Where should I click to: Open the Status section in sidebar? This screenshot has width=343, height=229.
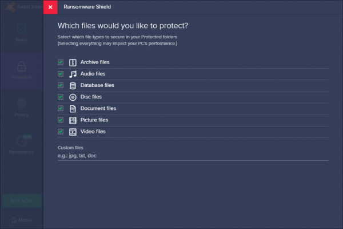click(x=21, y=32)
